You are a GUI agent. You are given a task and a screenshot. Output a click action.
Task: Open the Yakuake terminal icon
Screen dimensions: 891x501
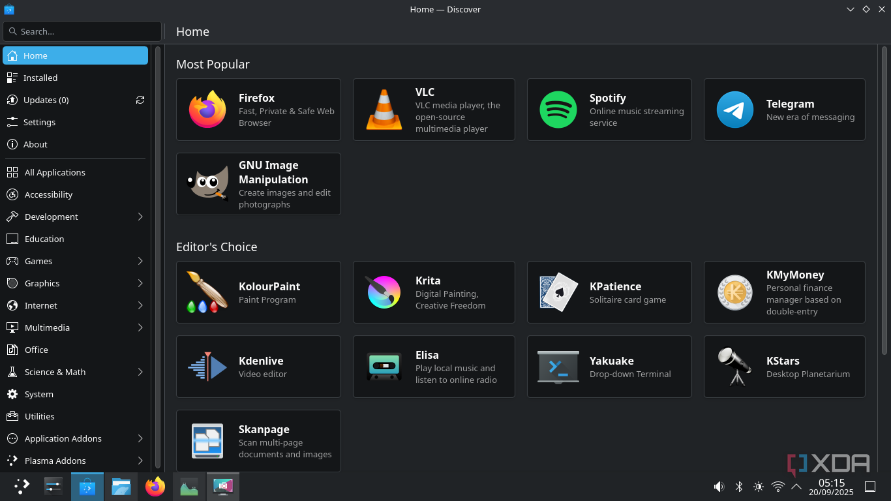tap(558, 367)
